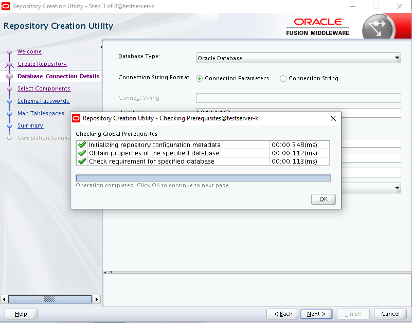Click the sidebar horizontal scrollbar thumb
Viewport: 412px width, 323px height.
click(x=50, y=299)
